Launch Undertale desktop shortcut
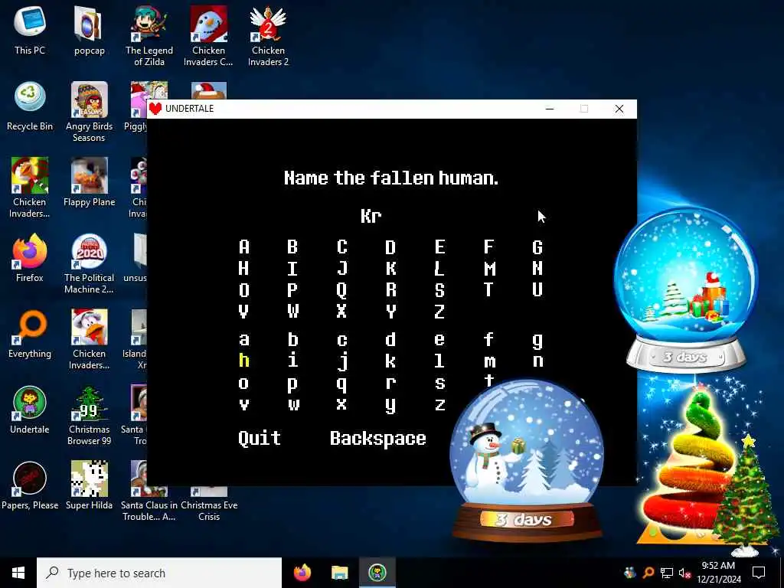 (x=30, y=410)
